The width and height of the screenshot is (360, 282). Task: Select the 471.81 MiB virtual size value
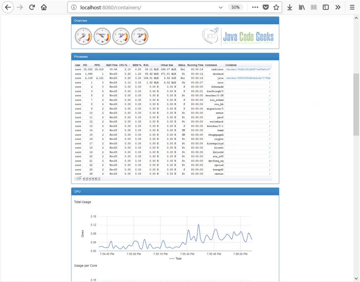click(x=168, y=74)
